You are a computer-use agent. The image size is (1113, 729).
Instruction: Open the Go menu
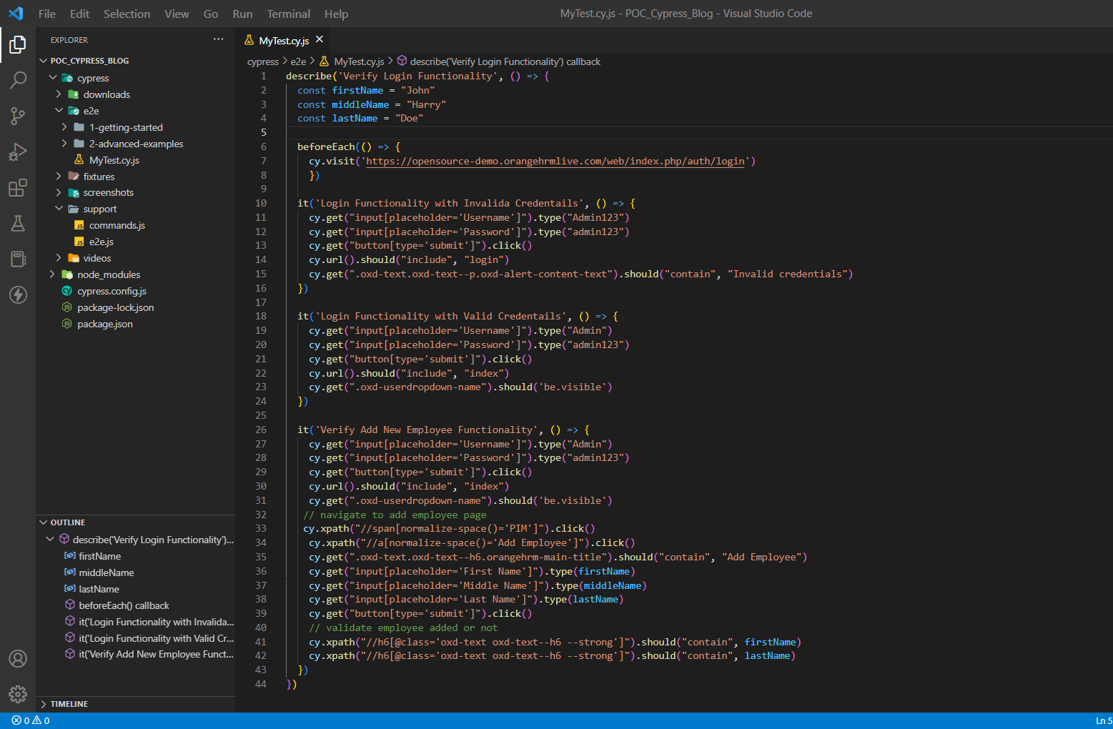coord(211,14)
